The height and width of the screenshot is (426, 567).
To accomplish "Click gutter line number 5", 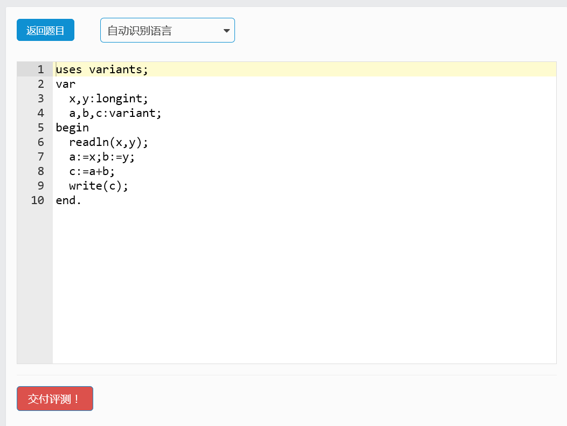I will pyautogui.click(x=40, y=128).
